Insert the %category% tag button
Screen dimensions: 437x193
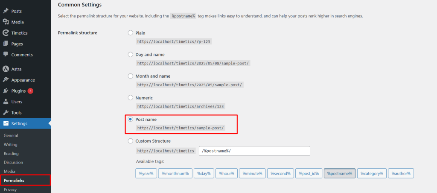[x=372, y=173]
